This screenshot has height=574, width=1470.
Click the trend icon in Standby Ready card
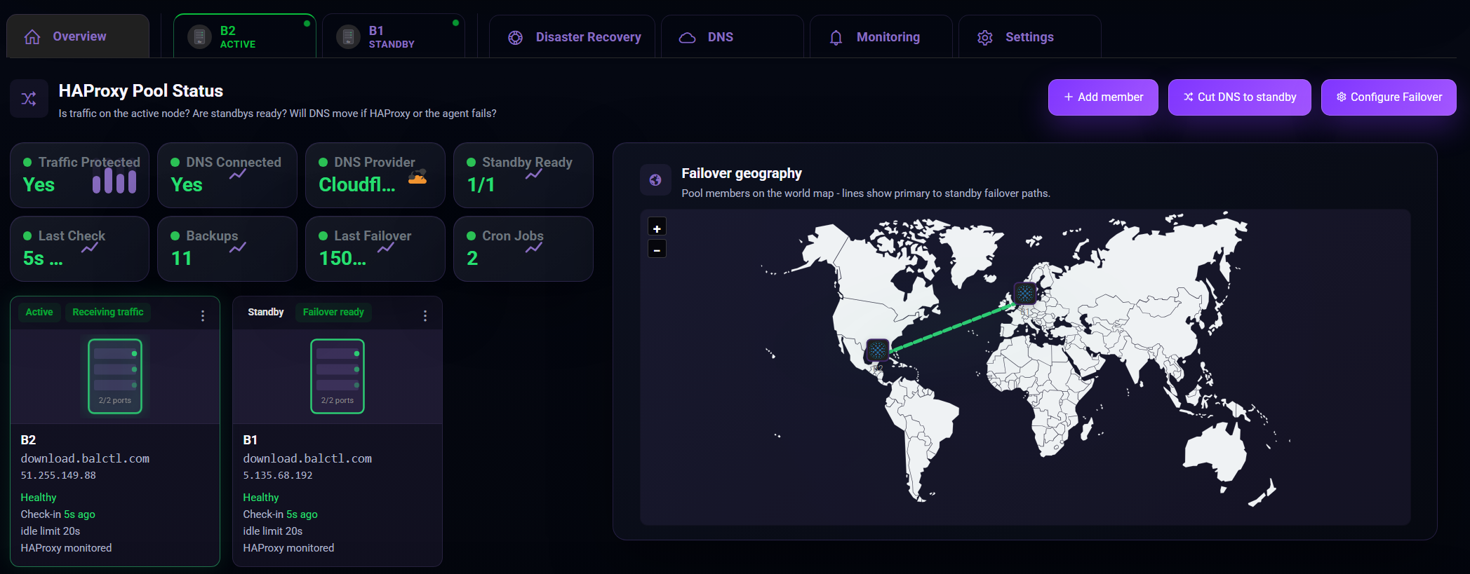pos(533,175)
